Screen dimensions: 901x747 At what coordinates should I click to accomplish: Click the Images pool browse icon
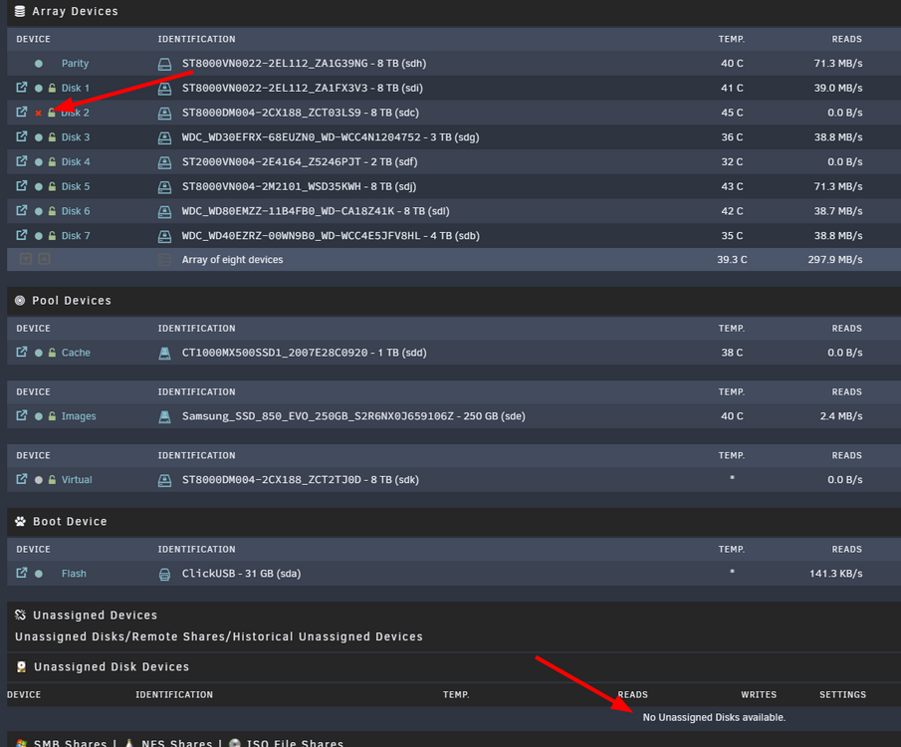pos(21,415)
